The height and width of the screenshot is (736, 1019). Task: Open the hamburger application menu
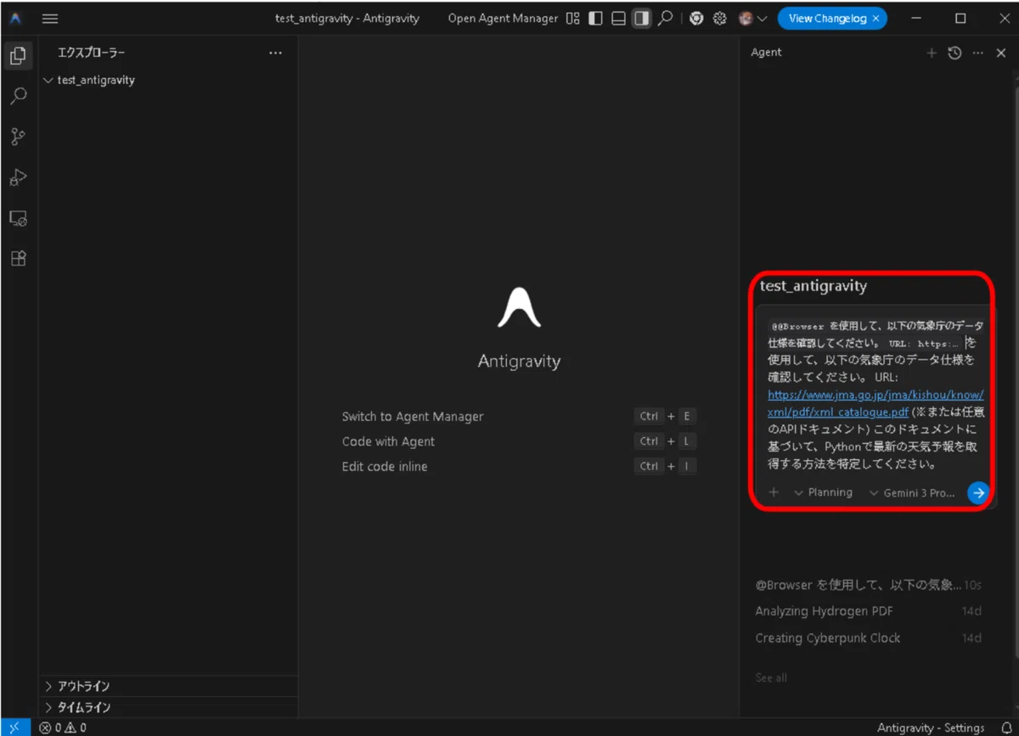tap(50, 19)
